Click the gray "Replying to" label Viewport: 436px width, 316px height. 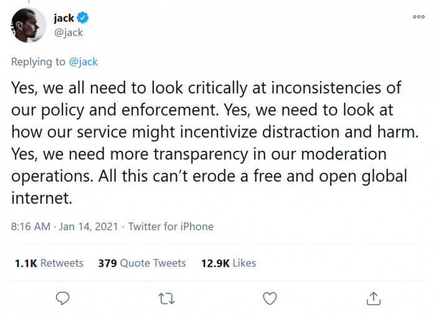click(38, 62)
